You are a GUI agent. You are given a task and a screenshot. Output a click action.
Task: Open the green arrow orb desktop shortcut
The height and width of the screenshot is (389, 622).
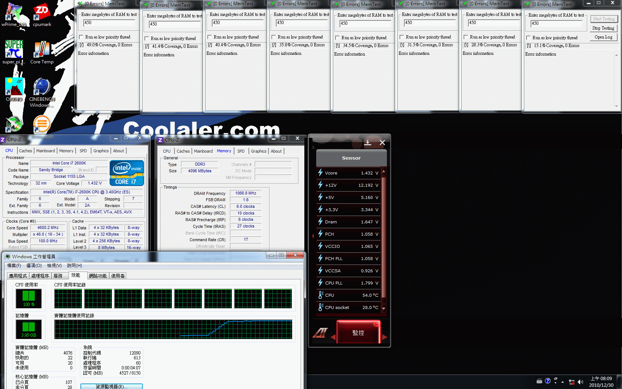(x=14, y=124)
